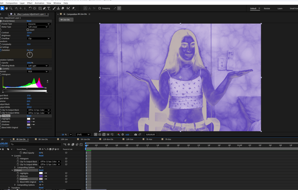Select the Brush tool
The image size is (298, 190).
[x=54, y=9]
